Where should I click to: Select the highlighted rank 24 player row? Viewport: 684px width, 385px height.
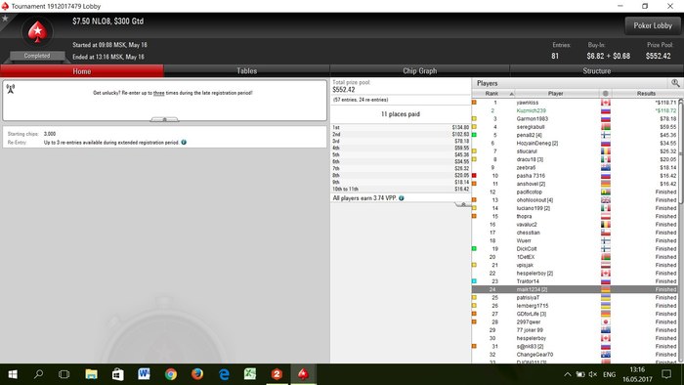(575, 289)
